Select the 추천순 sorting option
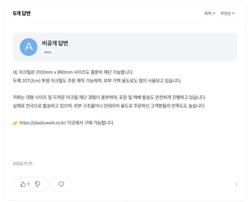The image size is (250, 202). (226, 13)
